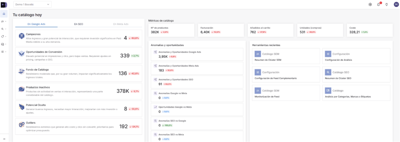400x142 pixels.
Task: Open the Facturación metric card
Action: [x=221, y=30]
